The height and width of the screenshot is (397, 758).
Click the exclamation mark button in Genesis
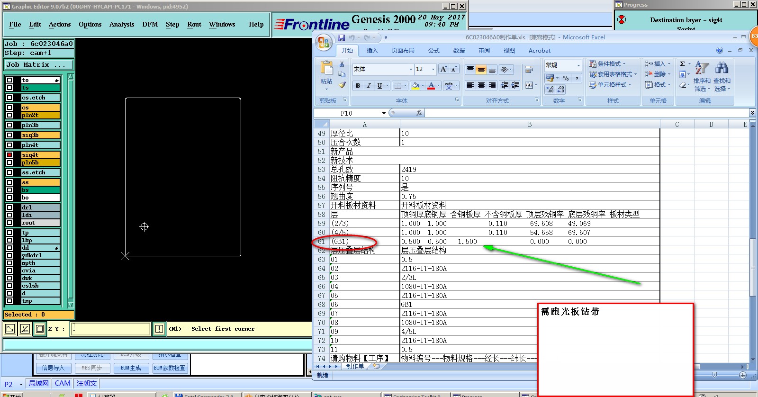pos(159,329)
